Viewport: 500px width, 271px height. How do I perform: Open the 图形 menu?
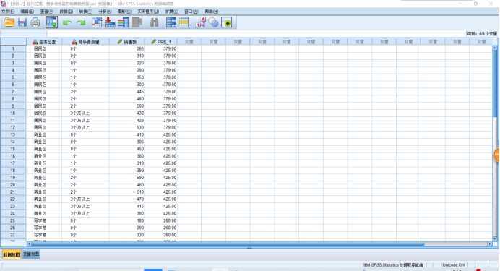pos(124,12)
